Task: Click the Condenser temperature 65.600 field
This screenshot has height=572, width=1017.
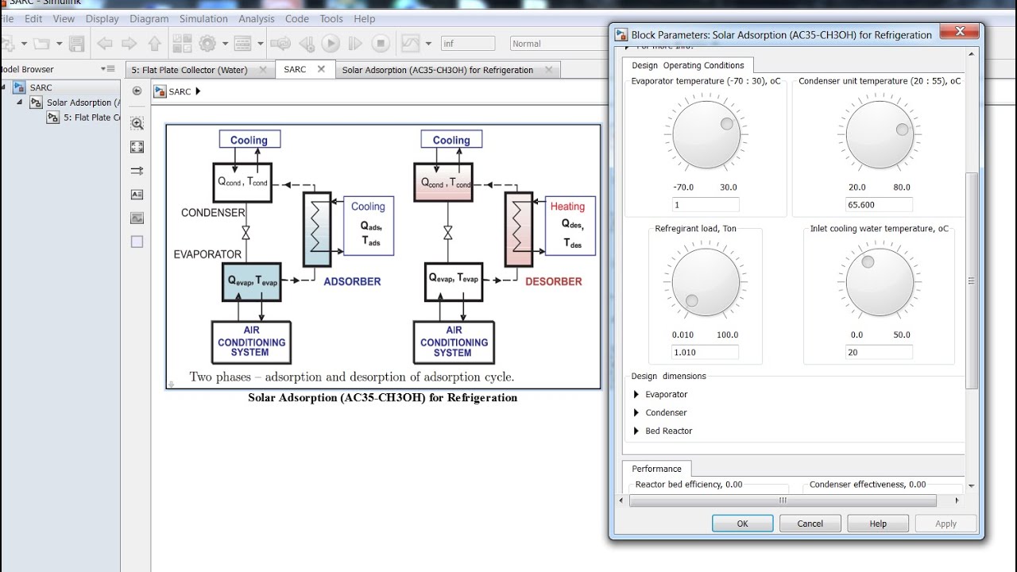Action: [x=879, y=205]
